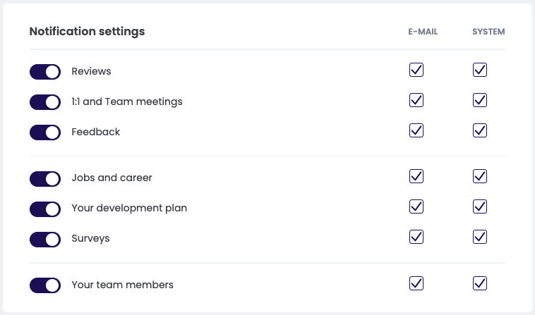Turn off the Surveys toggle switch
The height and width of the screenshot is (315, 535).
pyautogui.click(x=45, y=239)
